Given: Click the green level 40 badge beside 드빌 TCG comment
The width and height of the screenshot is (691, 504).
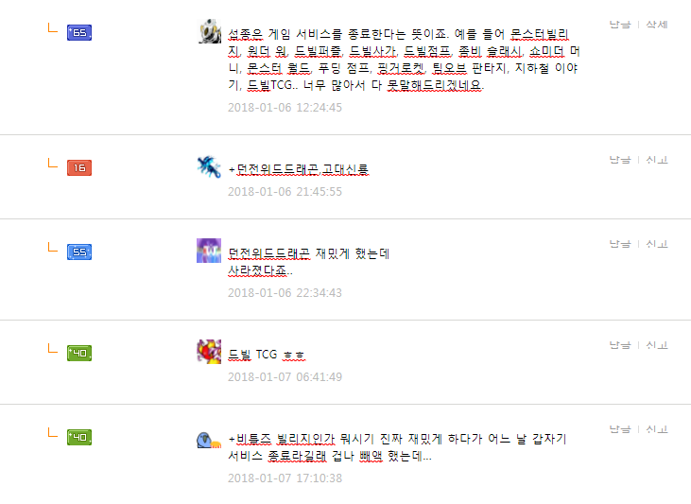Looking at the screenshot, I should (x=79, y=354).
